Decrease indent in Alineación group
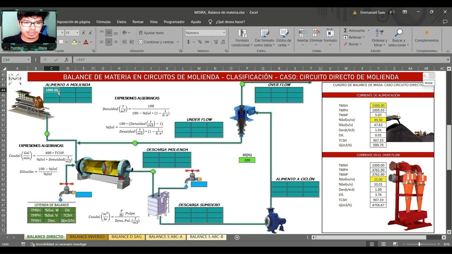The image size is (452, 254). (x=125, y=42)
